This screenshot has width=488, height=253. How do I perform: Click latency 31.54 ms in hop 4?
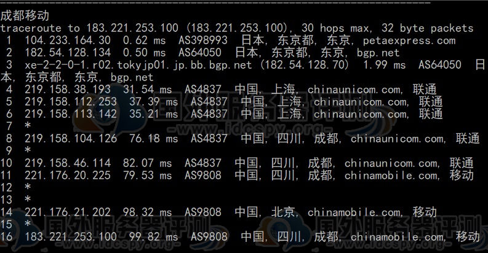point(147,90)
